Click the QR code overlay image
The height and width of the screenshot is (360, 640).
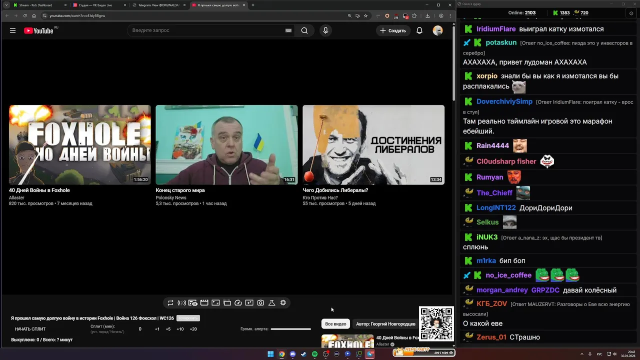(436, 324)
